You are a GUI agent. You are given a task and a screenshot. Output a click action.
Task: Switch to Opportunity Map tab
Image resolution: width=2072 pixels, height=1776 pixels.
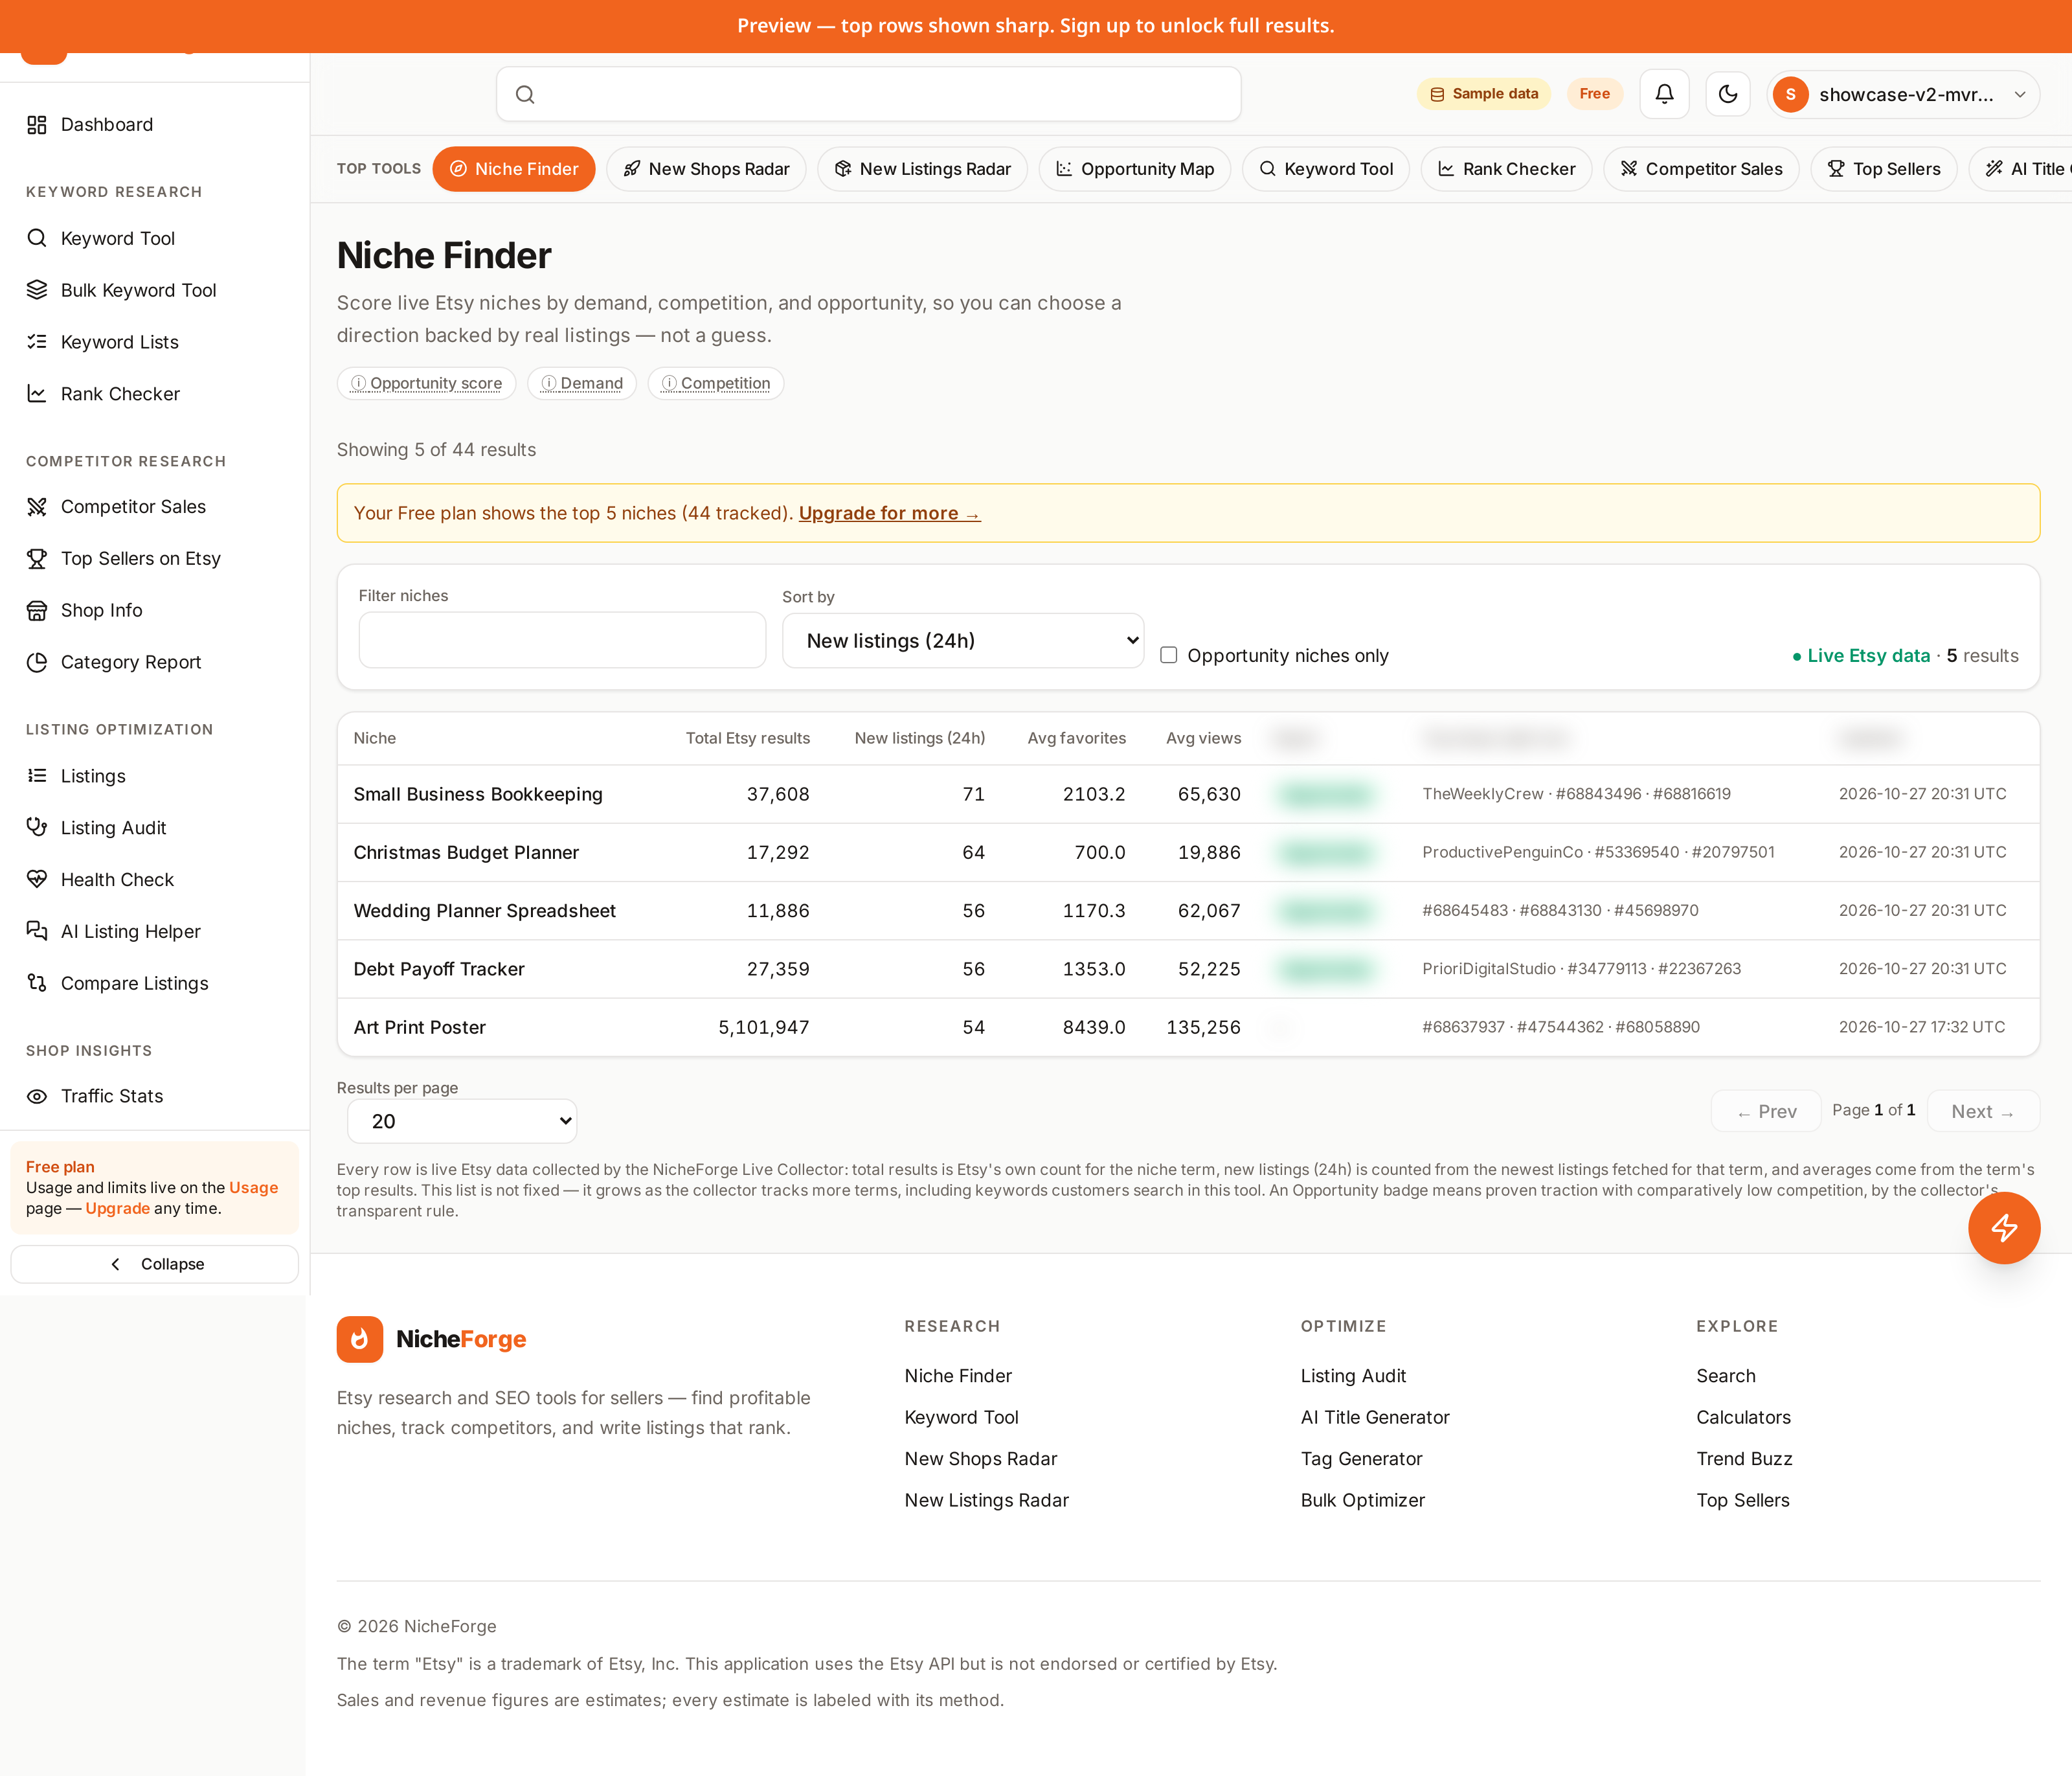click(x=1135, y=169)
